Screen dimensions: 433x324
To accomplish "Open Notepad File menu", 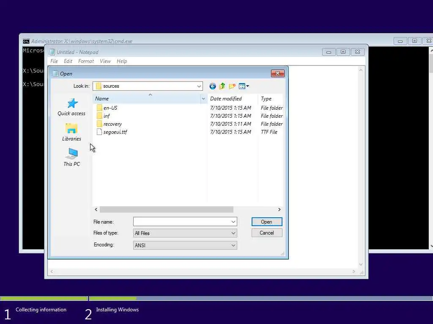I will (54, 61).
